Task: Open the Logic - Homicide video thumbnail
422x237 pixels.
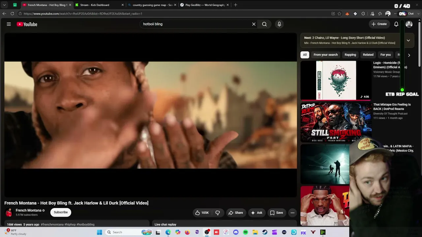Action: point(336,80)
